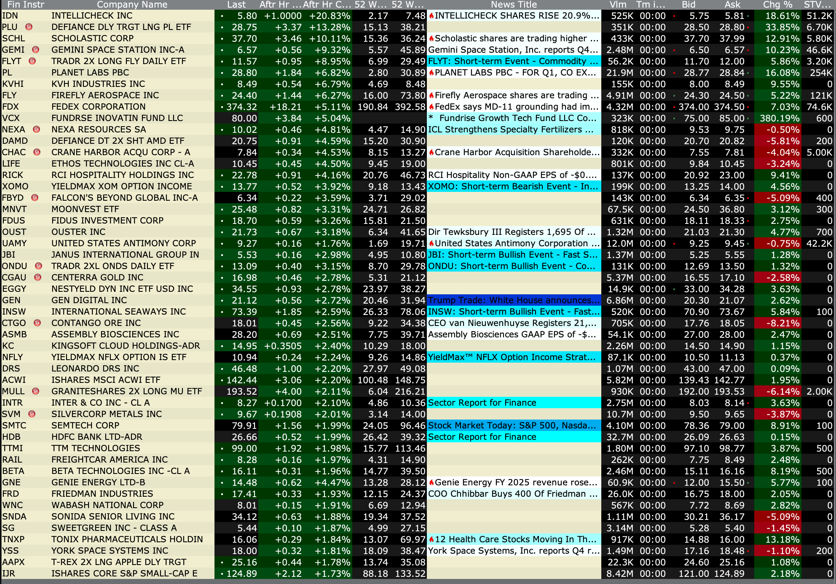
Task: Open Stock Market Today S&P 500 headline
Action: tap(512, 425)
